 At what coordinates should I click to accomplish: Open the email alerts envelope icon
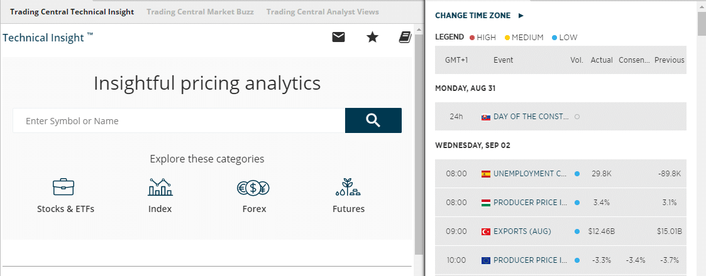(x=339, y=37)
